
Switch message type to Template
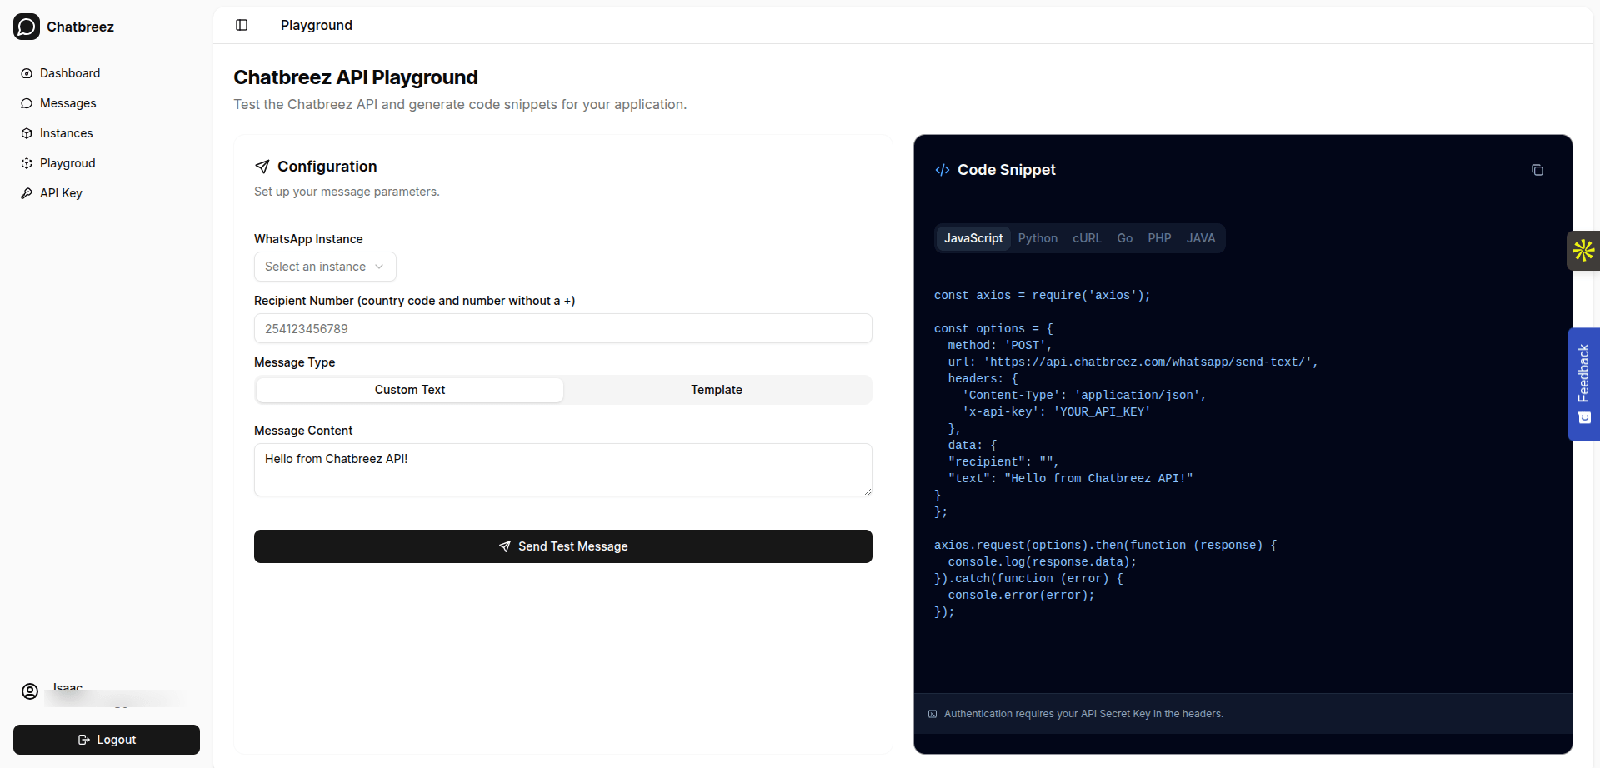pos(717,390)
